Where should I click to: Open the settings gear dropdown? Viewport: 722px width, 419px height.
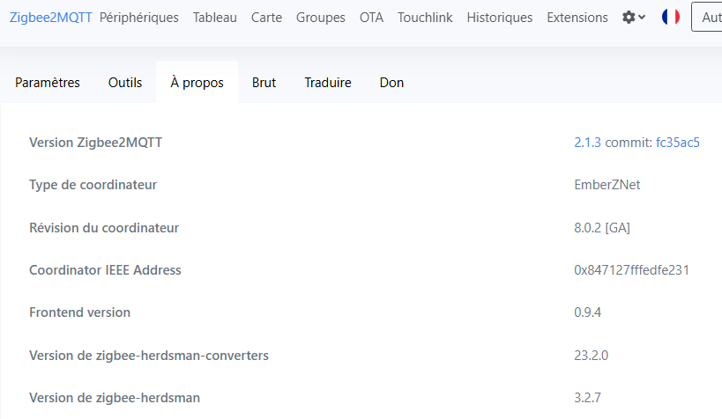pyautogui.click(x=634, y=18)
